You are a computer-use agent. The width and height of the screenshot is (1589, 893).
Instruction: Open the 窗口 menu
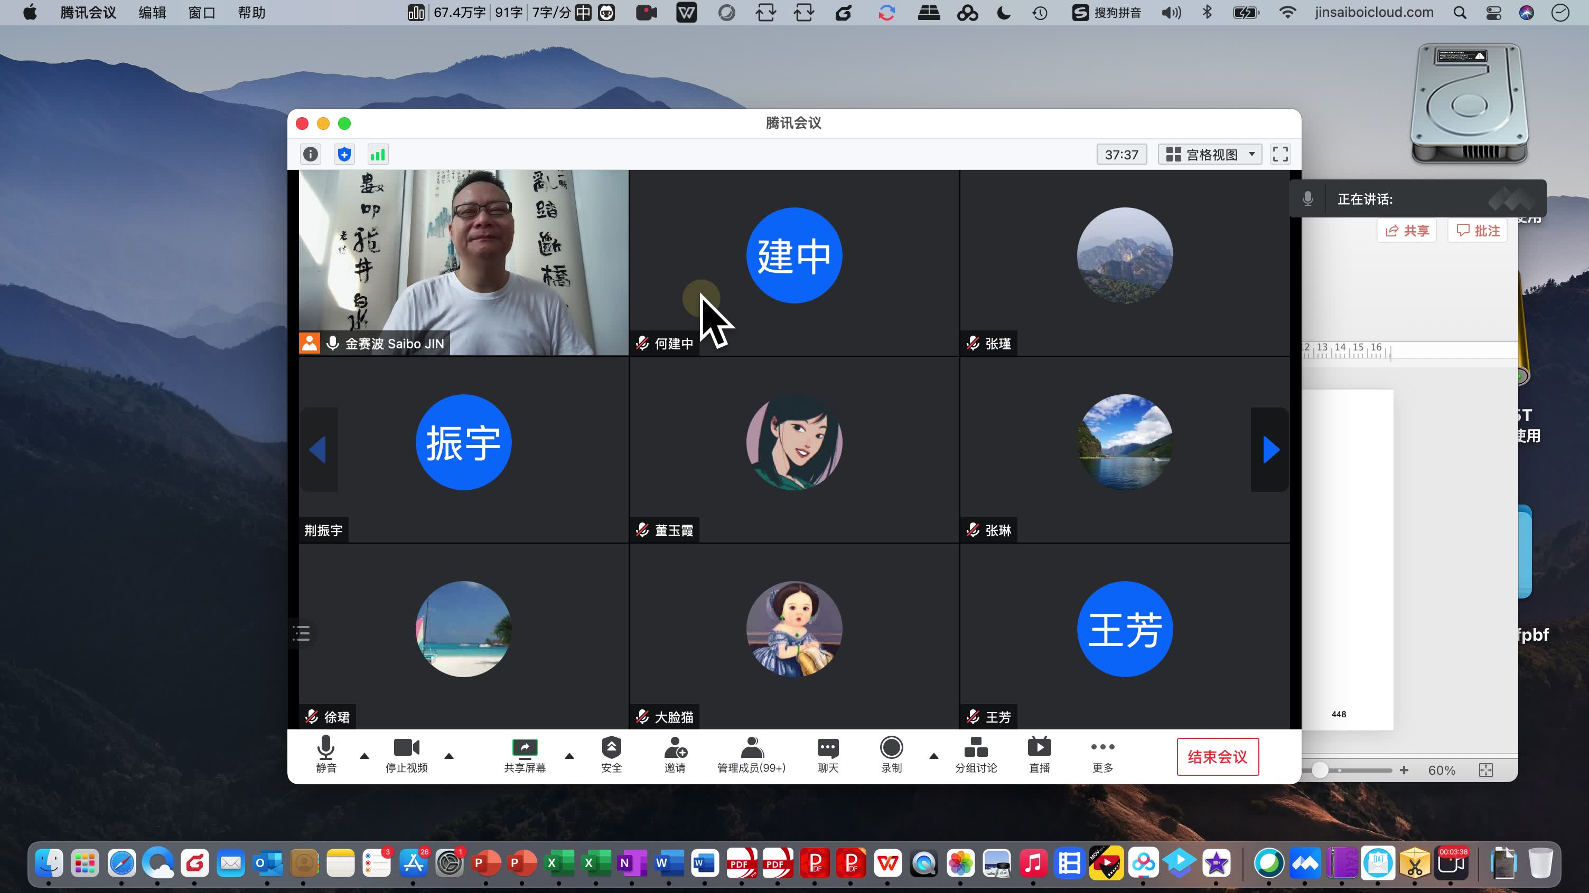[202, 12]
